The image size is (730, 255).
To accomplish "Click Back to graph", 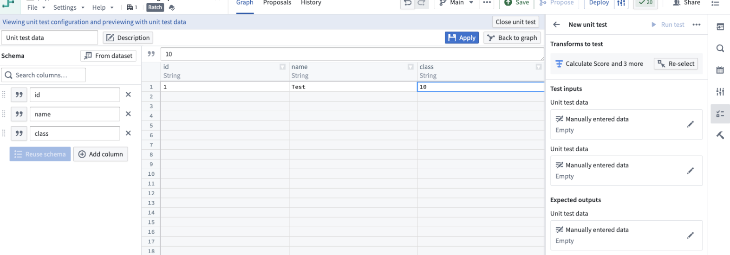I will click(512, 38).
